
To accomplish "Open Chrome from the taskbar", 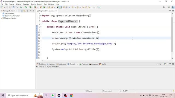I will (72, 96).
